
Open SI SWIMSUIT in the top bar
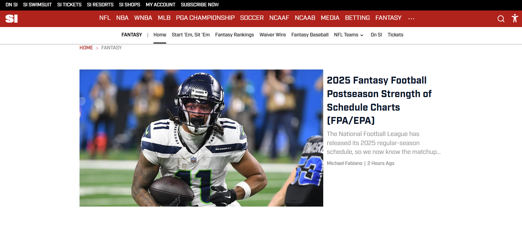click(37, 5)
